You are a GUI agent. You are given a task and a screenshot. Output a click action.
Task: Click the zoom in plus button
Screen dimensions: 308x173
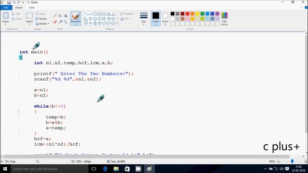[x=306, y=161]
